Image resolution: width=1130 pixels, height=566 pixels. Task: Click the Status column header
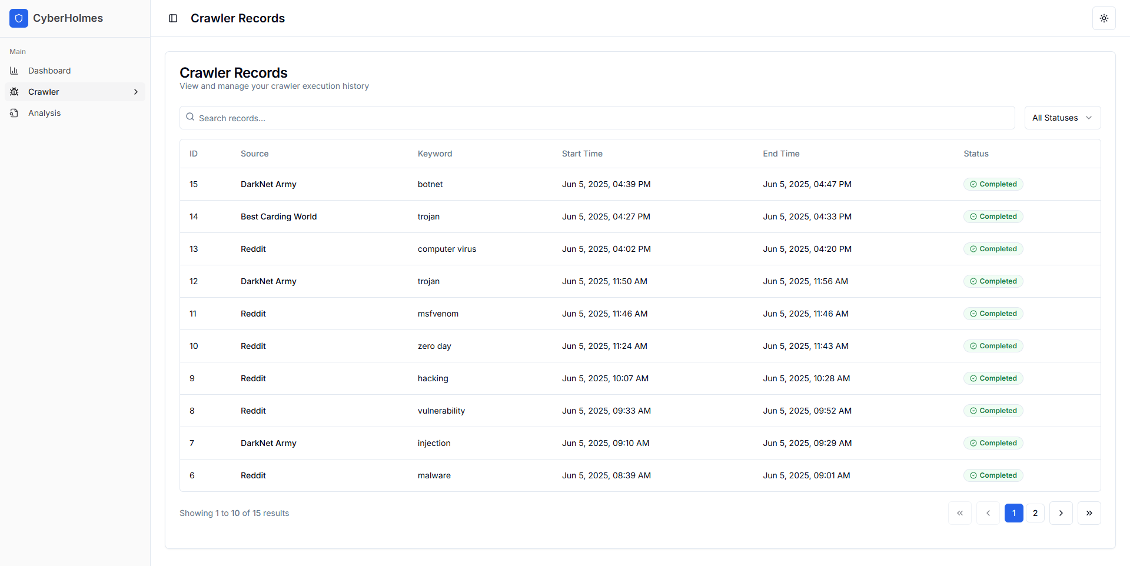(976, 154)
